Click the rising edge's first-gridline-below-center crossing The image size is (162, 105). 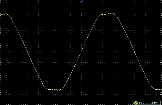pos(76,63)
